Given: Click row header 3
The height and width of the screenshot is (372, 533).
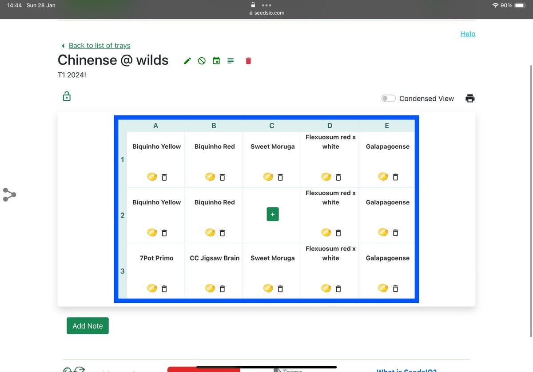Looking at the screenshot, I should pyautogui.click(x=123, y=271).
